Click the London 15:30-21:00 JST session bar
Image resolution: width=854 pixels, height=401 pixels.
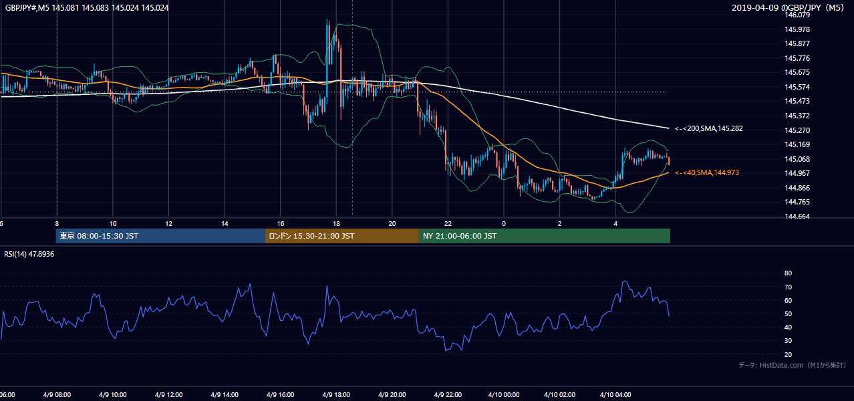[x=342, y=236]
